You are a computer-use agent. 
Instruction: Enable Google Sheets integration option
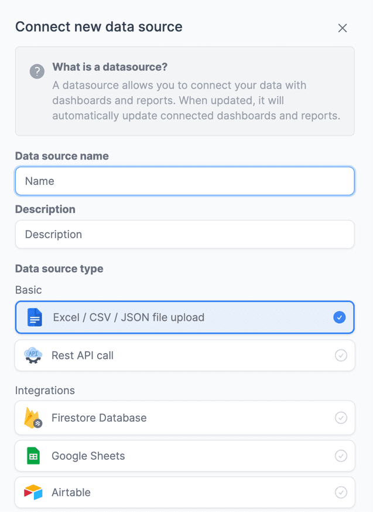pyautogui.click(x=184, y=456)
